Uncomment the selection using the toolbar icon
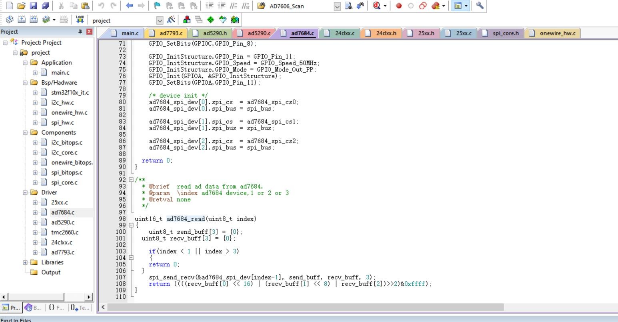Screen dimensions: 618x322 (x=246, y=6)
